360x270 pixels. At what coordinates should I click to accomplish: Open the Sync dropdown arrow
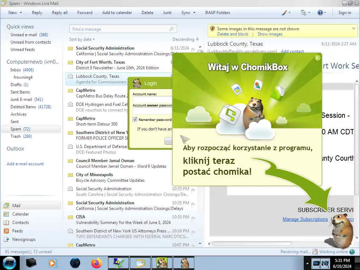click(194, 13)
